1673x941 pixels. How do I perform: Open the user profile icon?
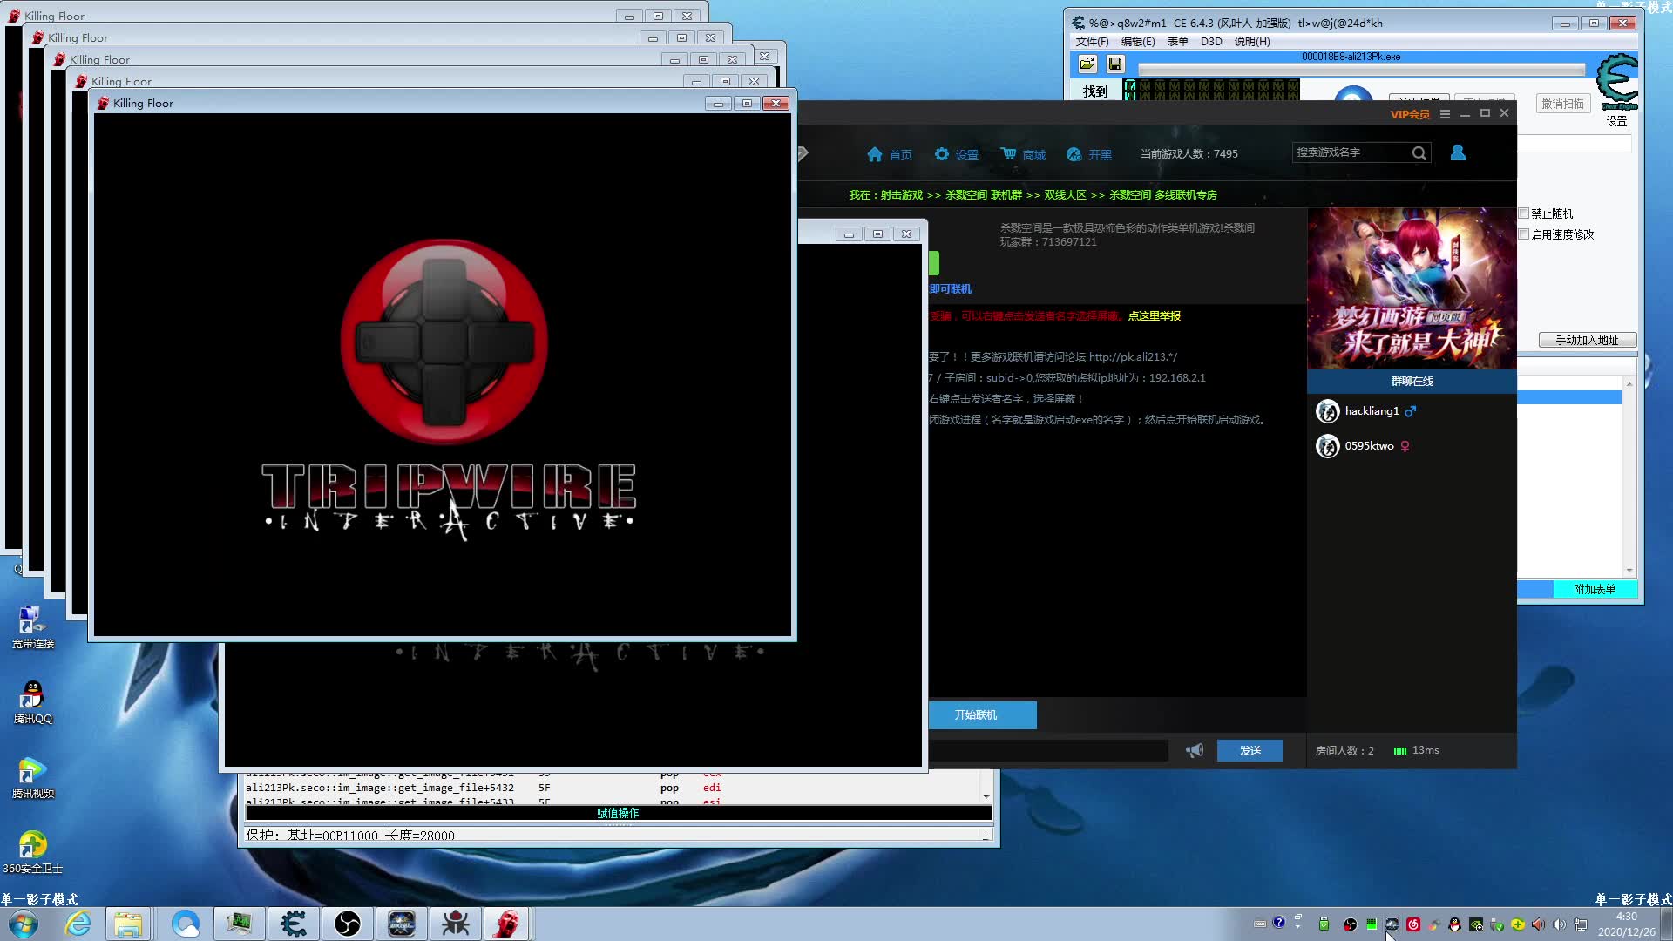point(1457,153)
